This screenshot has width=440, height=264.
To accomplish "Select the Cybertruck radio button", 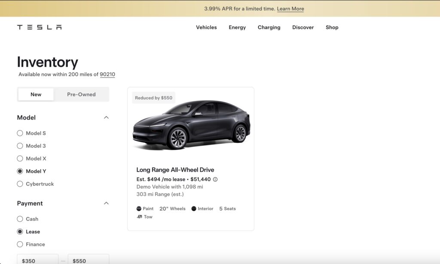I will pyautogui.click(x=20, y=184).
